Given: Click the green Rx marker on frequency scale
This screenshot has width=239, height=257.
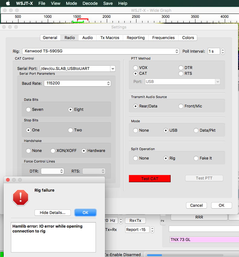Looking at the screenshot, I should (78, 21).
